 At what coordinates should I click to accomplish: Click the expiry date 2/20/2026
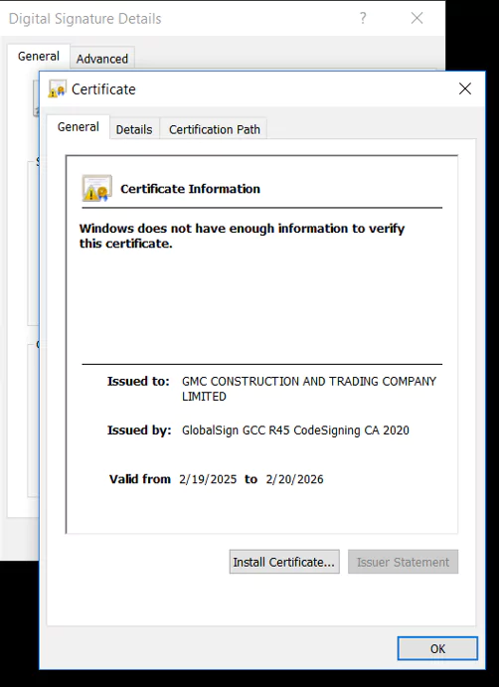[294, 479]
